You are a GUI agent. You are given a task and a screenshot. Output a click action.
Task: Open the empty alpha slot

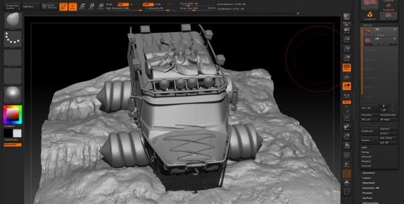[13, 58]
